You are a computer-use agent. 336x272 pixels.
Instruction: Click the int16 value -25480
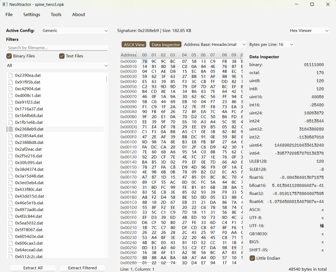click(x=316, y=105)
